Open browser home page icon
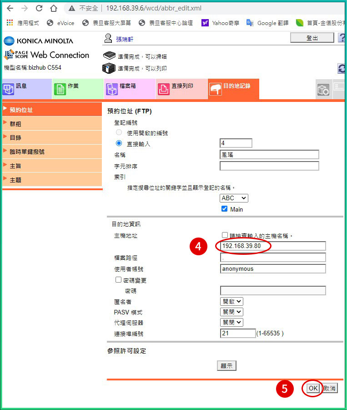This screenshot has height=410, width=347. point(54,8)
